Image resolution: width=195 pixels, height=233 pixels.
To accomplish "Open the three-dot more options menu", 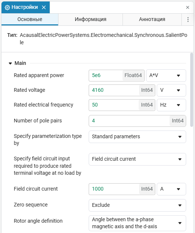I will [188, 20].
